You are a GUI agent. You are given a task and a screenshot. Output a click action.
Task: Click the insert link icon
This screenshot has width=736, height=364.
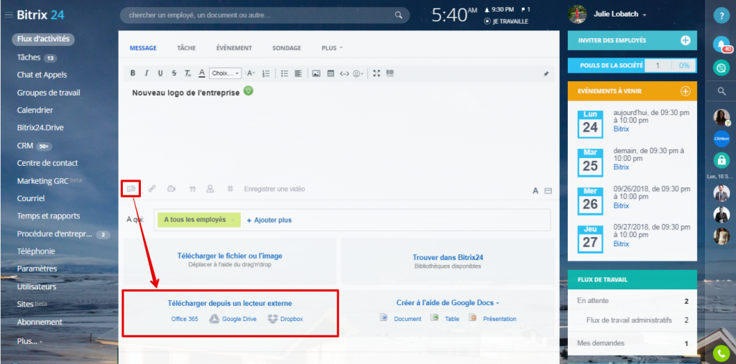pyautogui.click(x=152, y=189)
